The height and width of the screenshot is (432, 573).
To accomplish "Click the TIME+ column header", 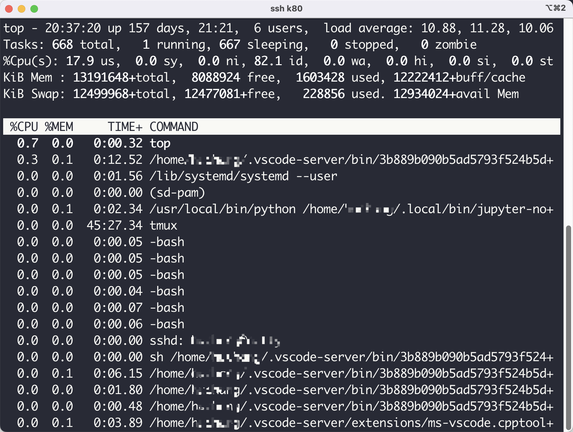I will [125, 127].
